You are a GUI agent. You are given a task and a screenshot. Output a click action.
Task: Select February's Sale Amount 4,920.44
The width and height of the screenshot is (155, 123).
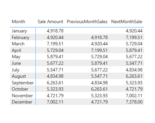(55, 37)
